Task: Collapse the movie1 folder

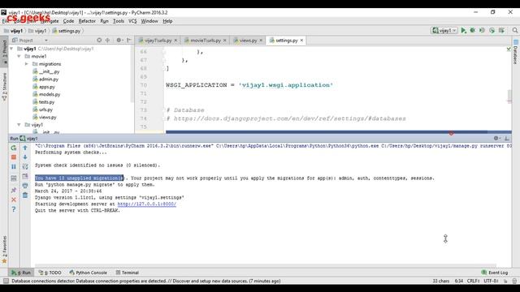Action: click(19, 56)
